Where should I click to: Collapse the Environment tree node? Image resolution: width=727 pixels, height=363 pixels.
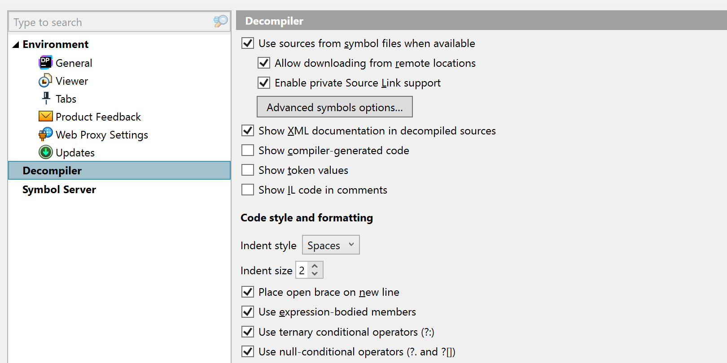pyautogui.click(x=16, y=44)
